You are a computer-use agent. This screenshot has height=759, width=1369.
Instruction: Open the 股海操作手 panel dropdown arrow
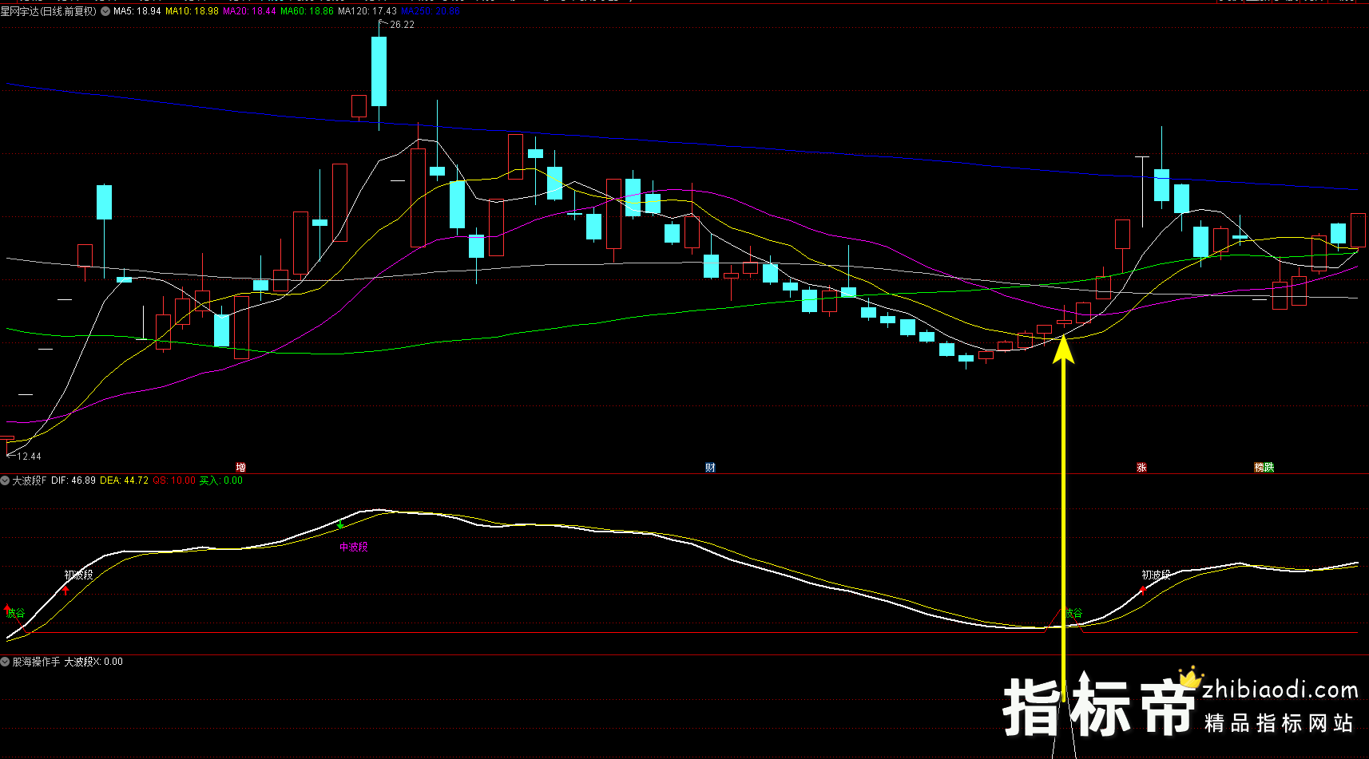(5, 662)
